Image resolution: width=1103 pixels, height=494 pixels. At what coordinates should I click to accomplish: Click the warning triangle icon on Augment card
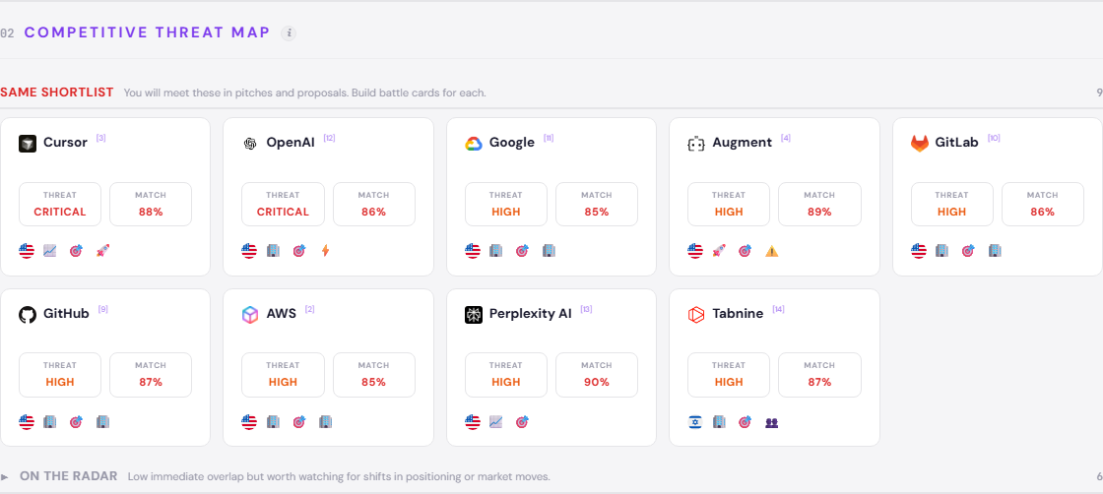coord(772,251)
